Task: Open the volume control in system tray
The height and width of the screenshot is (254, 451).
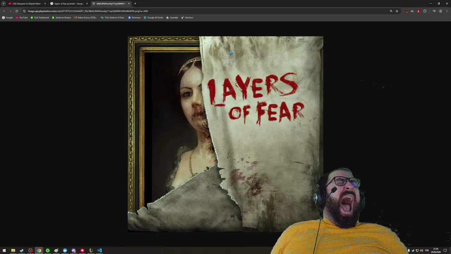Action: (x=421, y=250)
